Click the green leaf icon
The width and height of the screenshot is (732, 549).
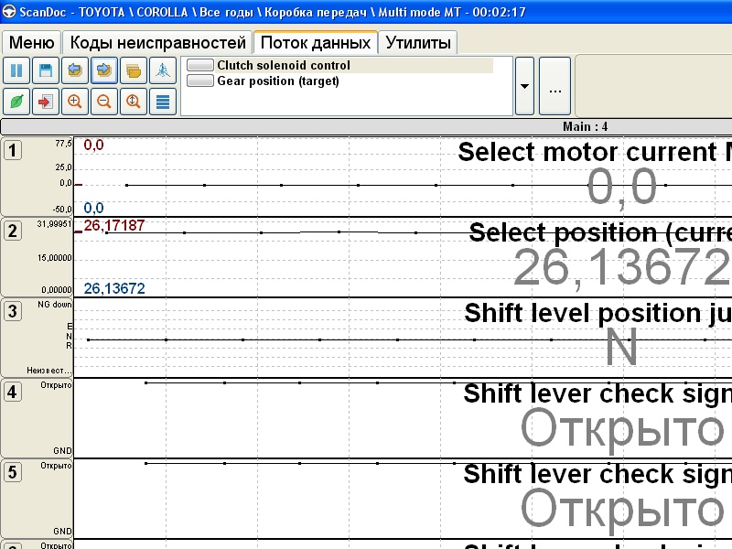[x=16, y=101]
